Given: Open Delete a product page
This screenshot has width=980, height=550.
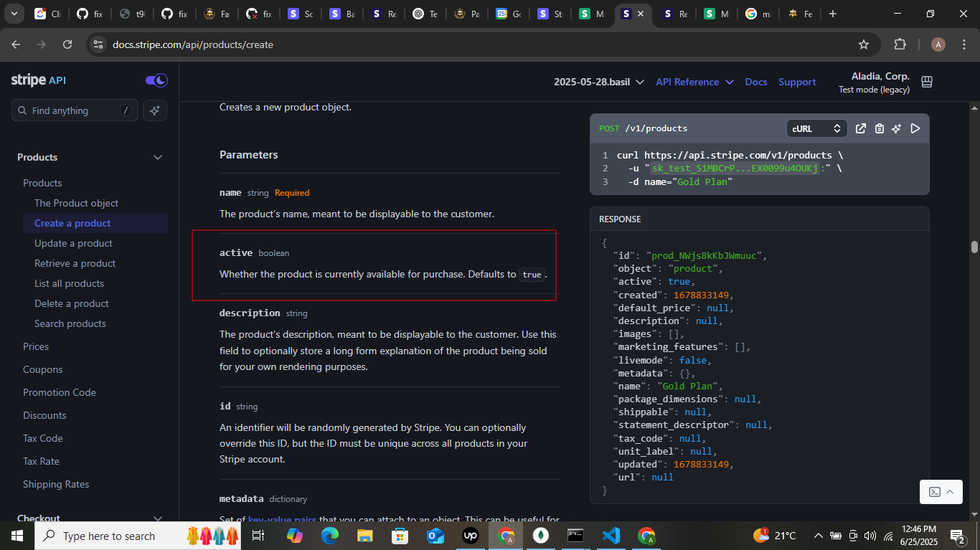Looking at the screenshot, I should point(72,303).
